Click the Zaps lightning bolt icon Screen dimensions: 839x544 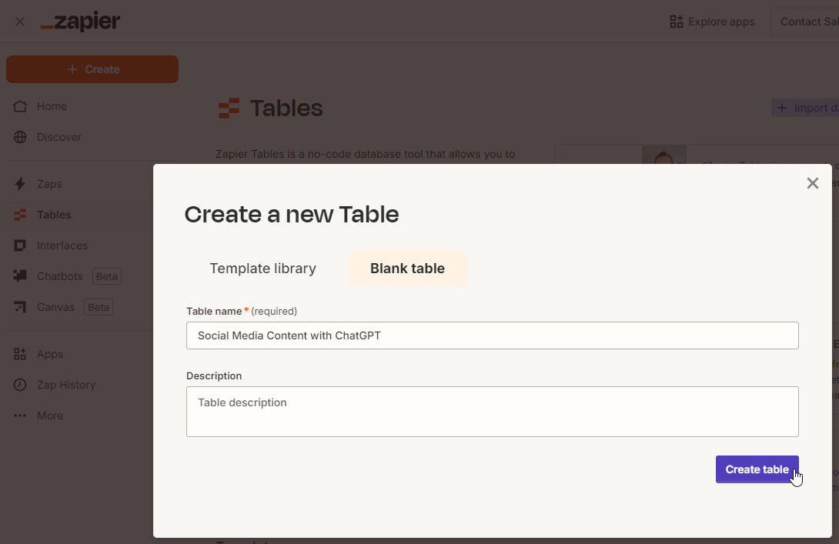(x=21, y=184)
